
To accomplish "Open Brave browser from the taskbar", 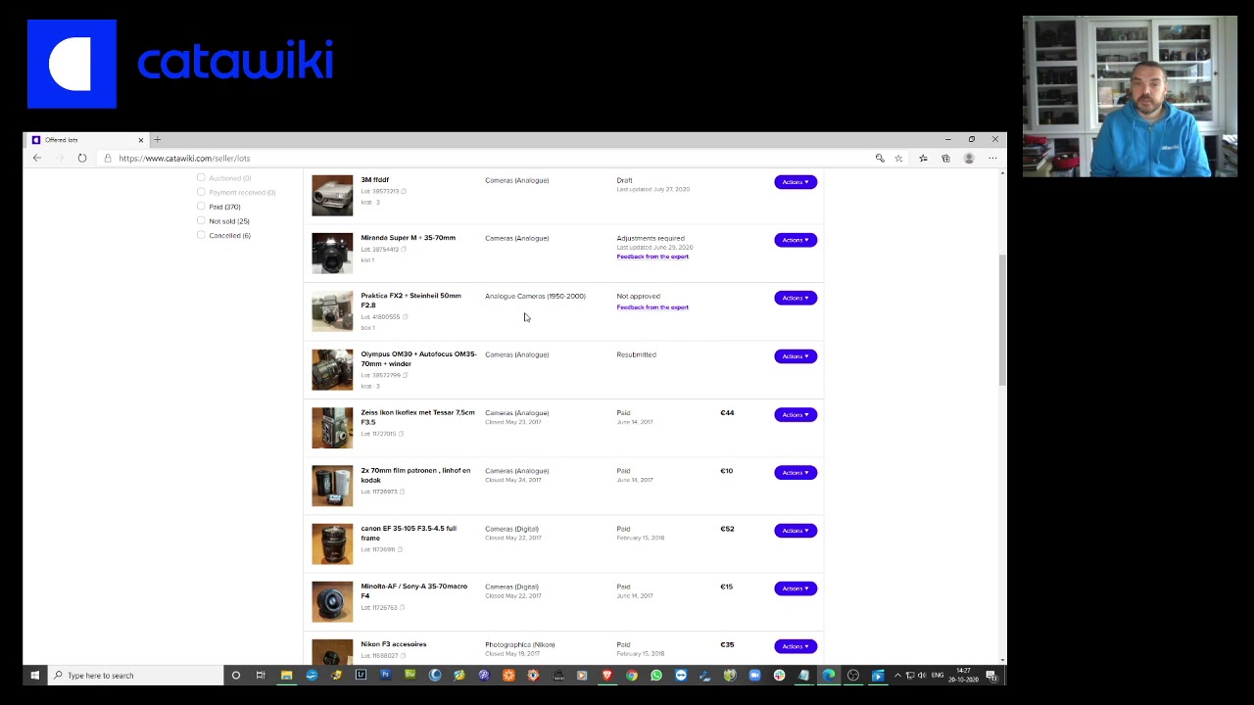I will click(607, 675).
